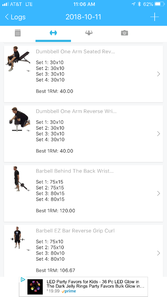Go back to Logs

(x=15, y=17)
